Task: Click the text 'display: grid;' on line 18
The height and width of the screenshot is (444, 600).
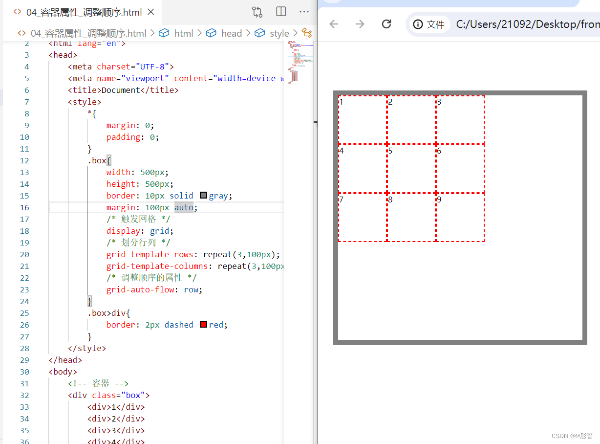Action: pyautogui.click(x=140, y=231)
